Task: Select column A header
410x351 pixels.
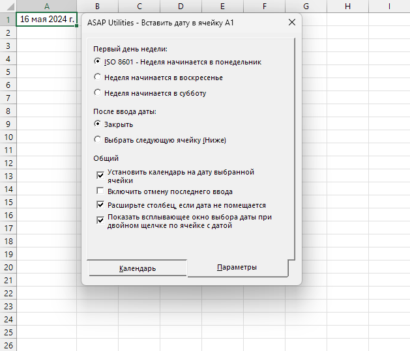Action: [46, 6]
